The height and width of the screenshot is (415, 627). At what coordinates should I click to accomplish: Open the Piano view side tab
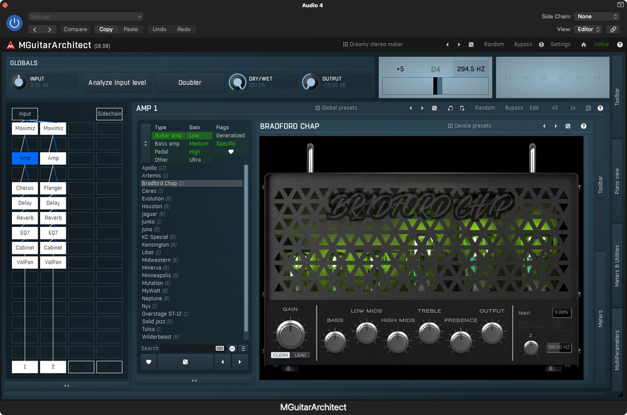pyautogui.click(x=617, y=181)
